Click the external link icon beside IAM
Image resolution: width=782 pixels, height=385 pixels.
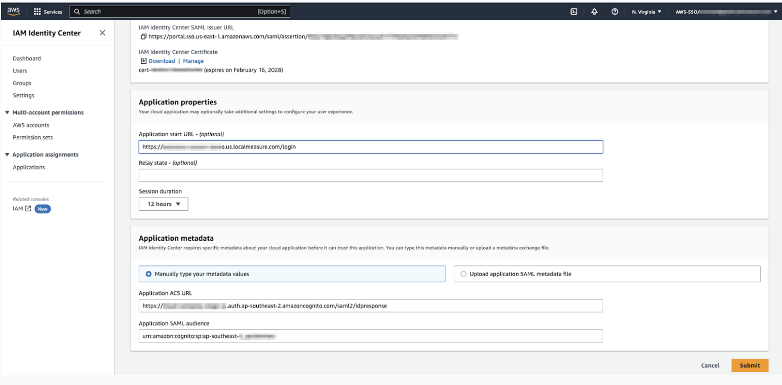pos(28,209)
